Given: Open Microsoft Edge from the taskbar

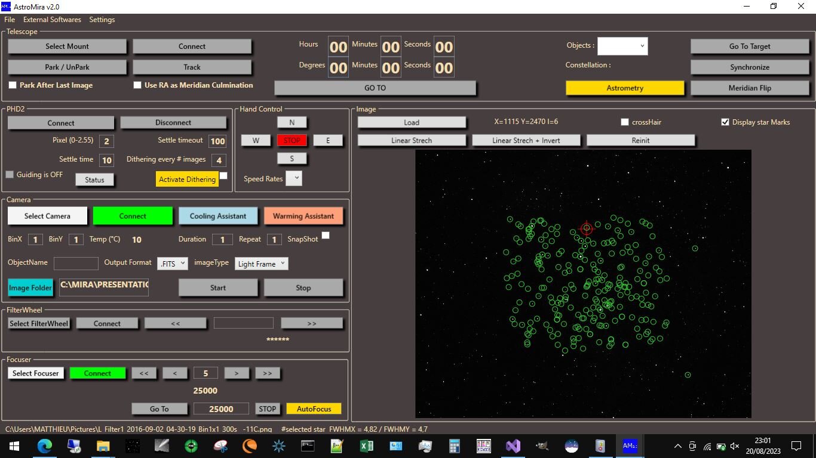Looking at the screenshot, I should point(45,445).
